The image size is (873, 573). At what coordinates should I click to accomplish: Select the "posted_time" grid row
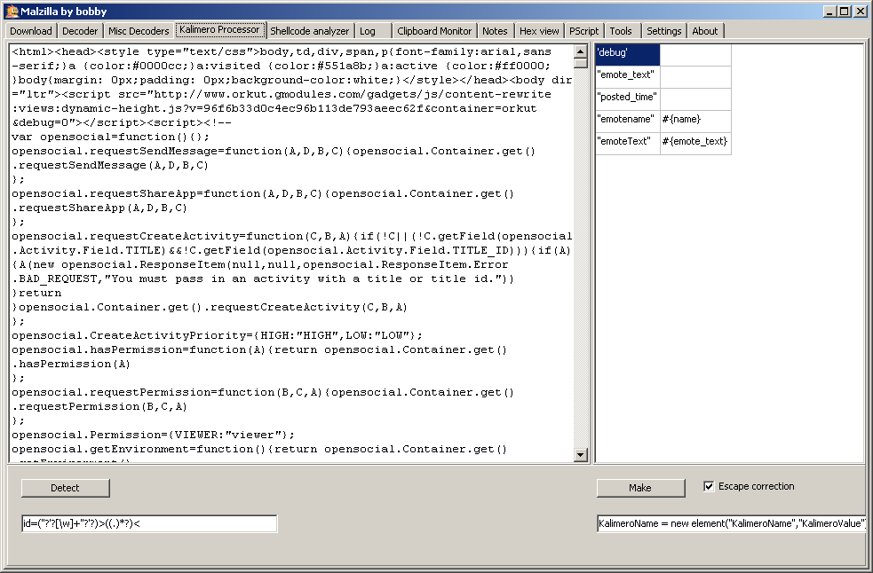click(x=628, y=98)
